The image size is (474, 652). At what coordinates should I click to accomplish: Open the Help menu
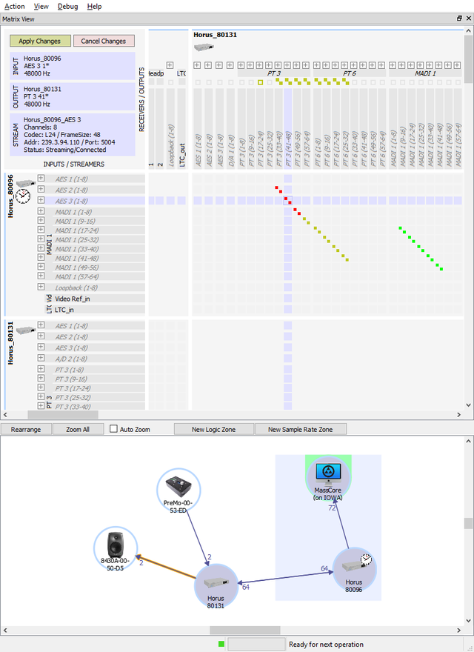(94, 6)
